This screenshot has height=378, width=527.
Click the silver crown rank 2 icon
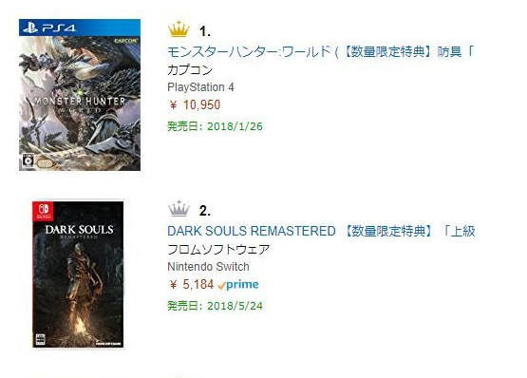179,209
